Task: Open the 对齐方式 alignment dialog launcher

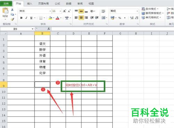Action: [x=106, y=24]
